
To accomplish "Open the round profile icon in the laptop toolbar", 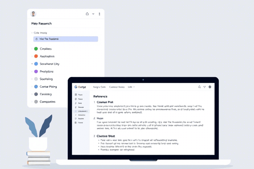I will [210, 87].
